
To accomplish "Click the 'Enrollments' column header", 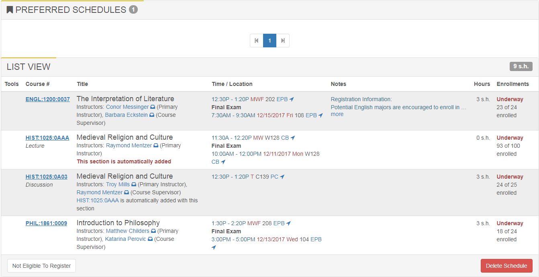I will pyautogui.click(x=513, y=84).
